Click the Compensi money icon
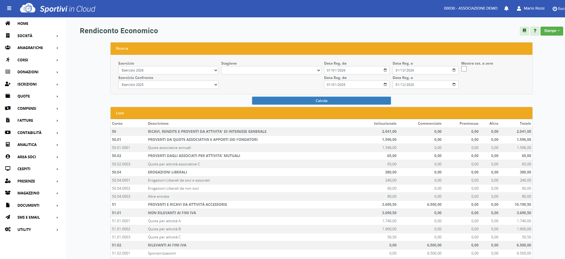 tap(8, 108)
